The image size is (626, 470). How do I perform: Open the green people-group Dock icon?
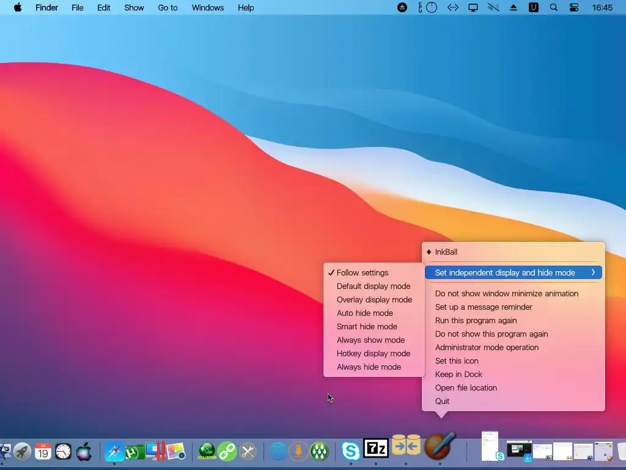pos(319,452)
